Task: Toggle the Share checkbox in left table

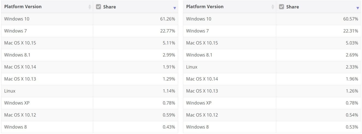Action: 99,7
